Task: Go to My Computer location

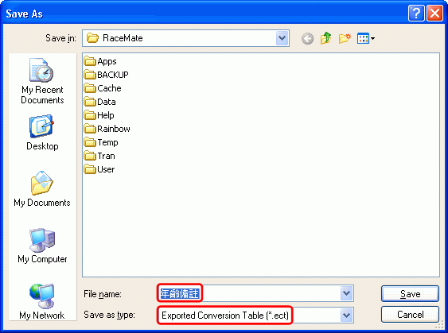Action: coord(42,246)
